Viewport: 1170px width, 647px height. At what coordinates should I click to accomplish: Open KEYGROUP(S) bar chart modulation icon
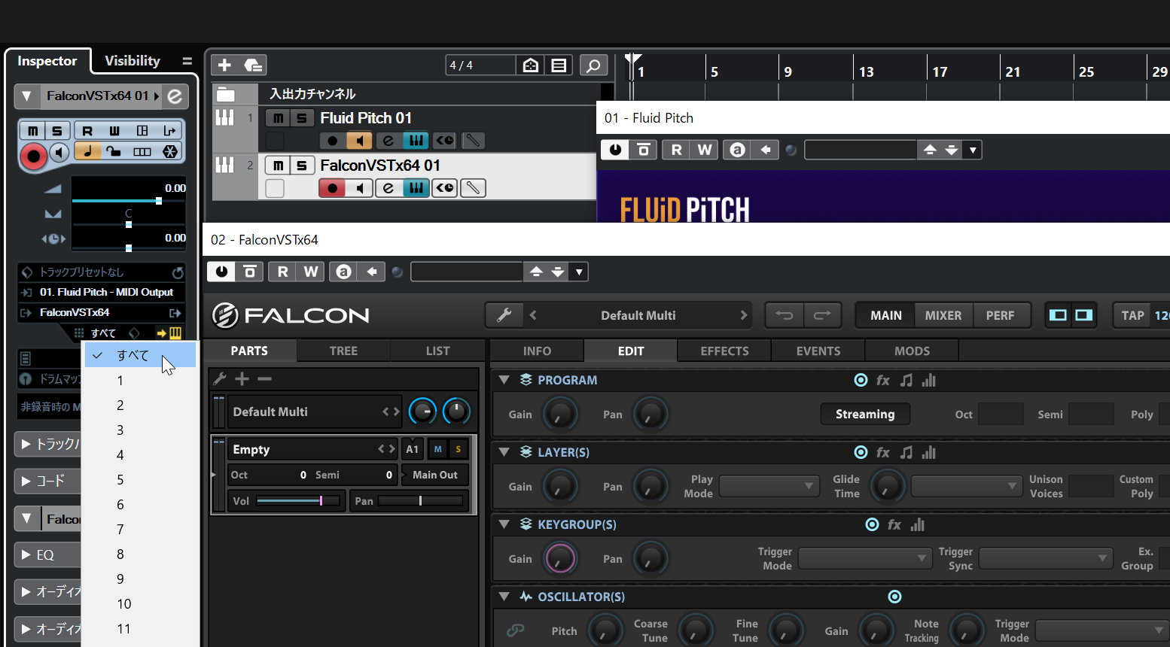tap(917, 524)
